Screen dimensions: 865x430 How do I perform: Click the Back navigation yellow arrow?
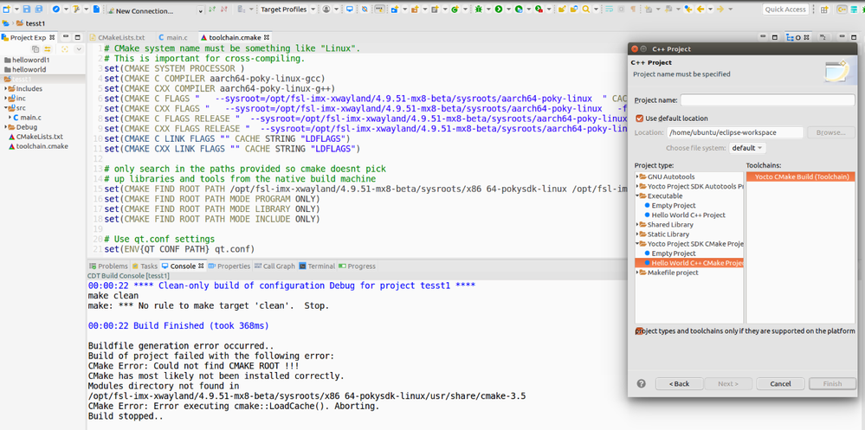coord(700,10)
